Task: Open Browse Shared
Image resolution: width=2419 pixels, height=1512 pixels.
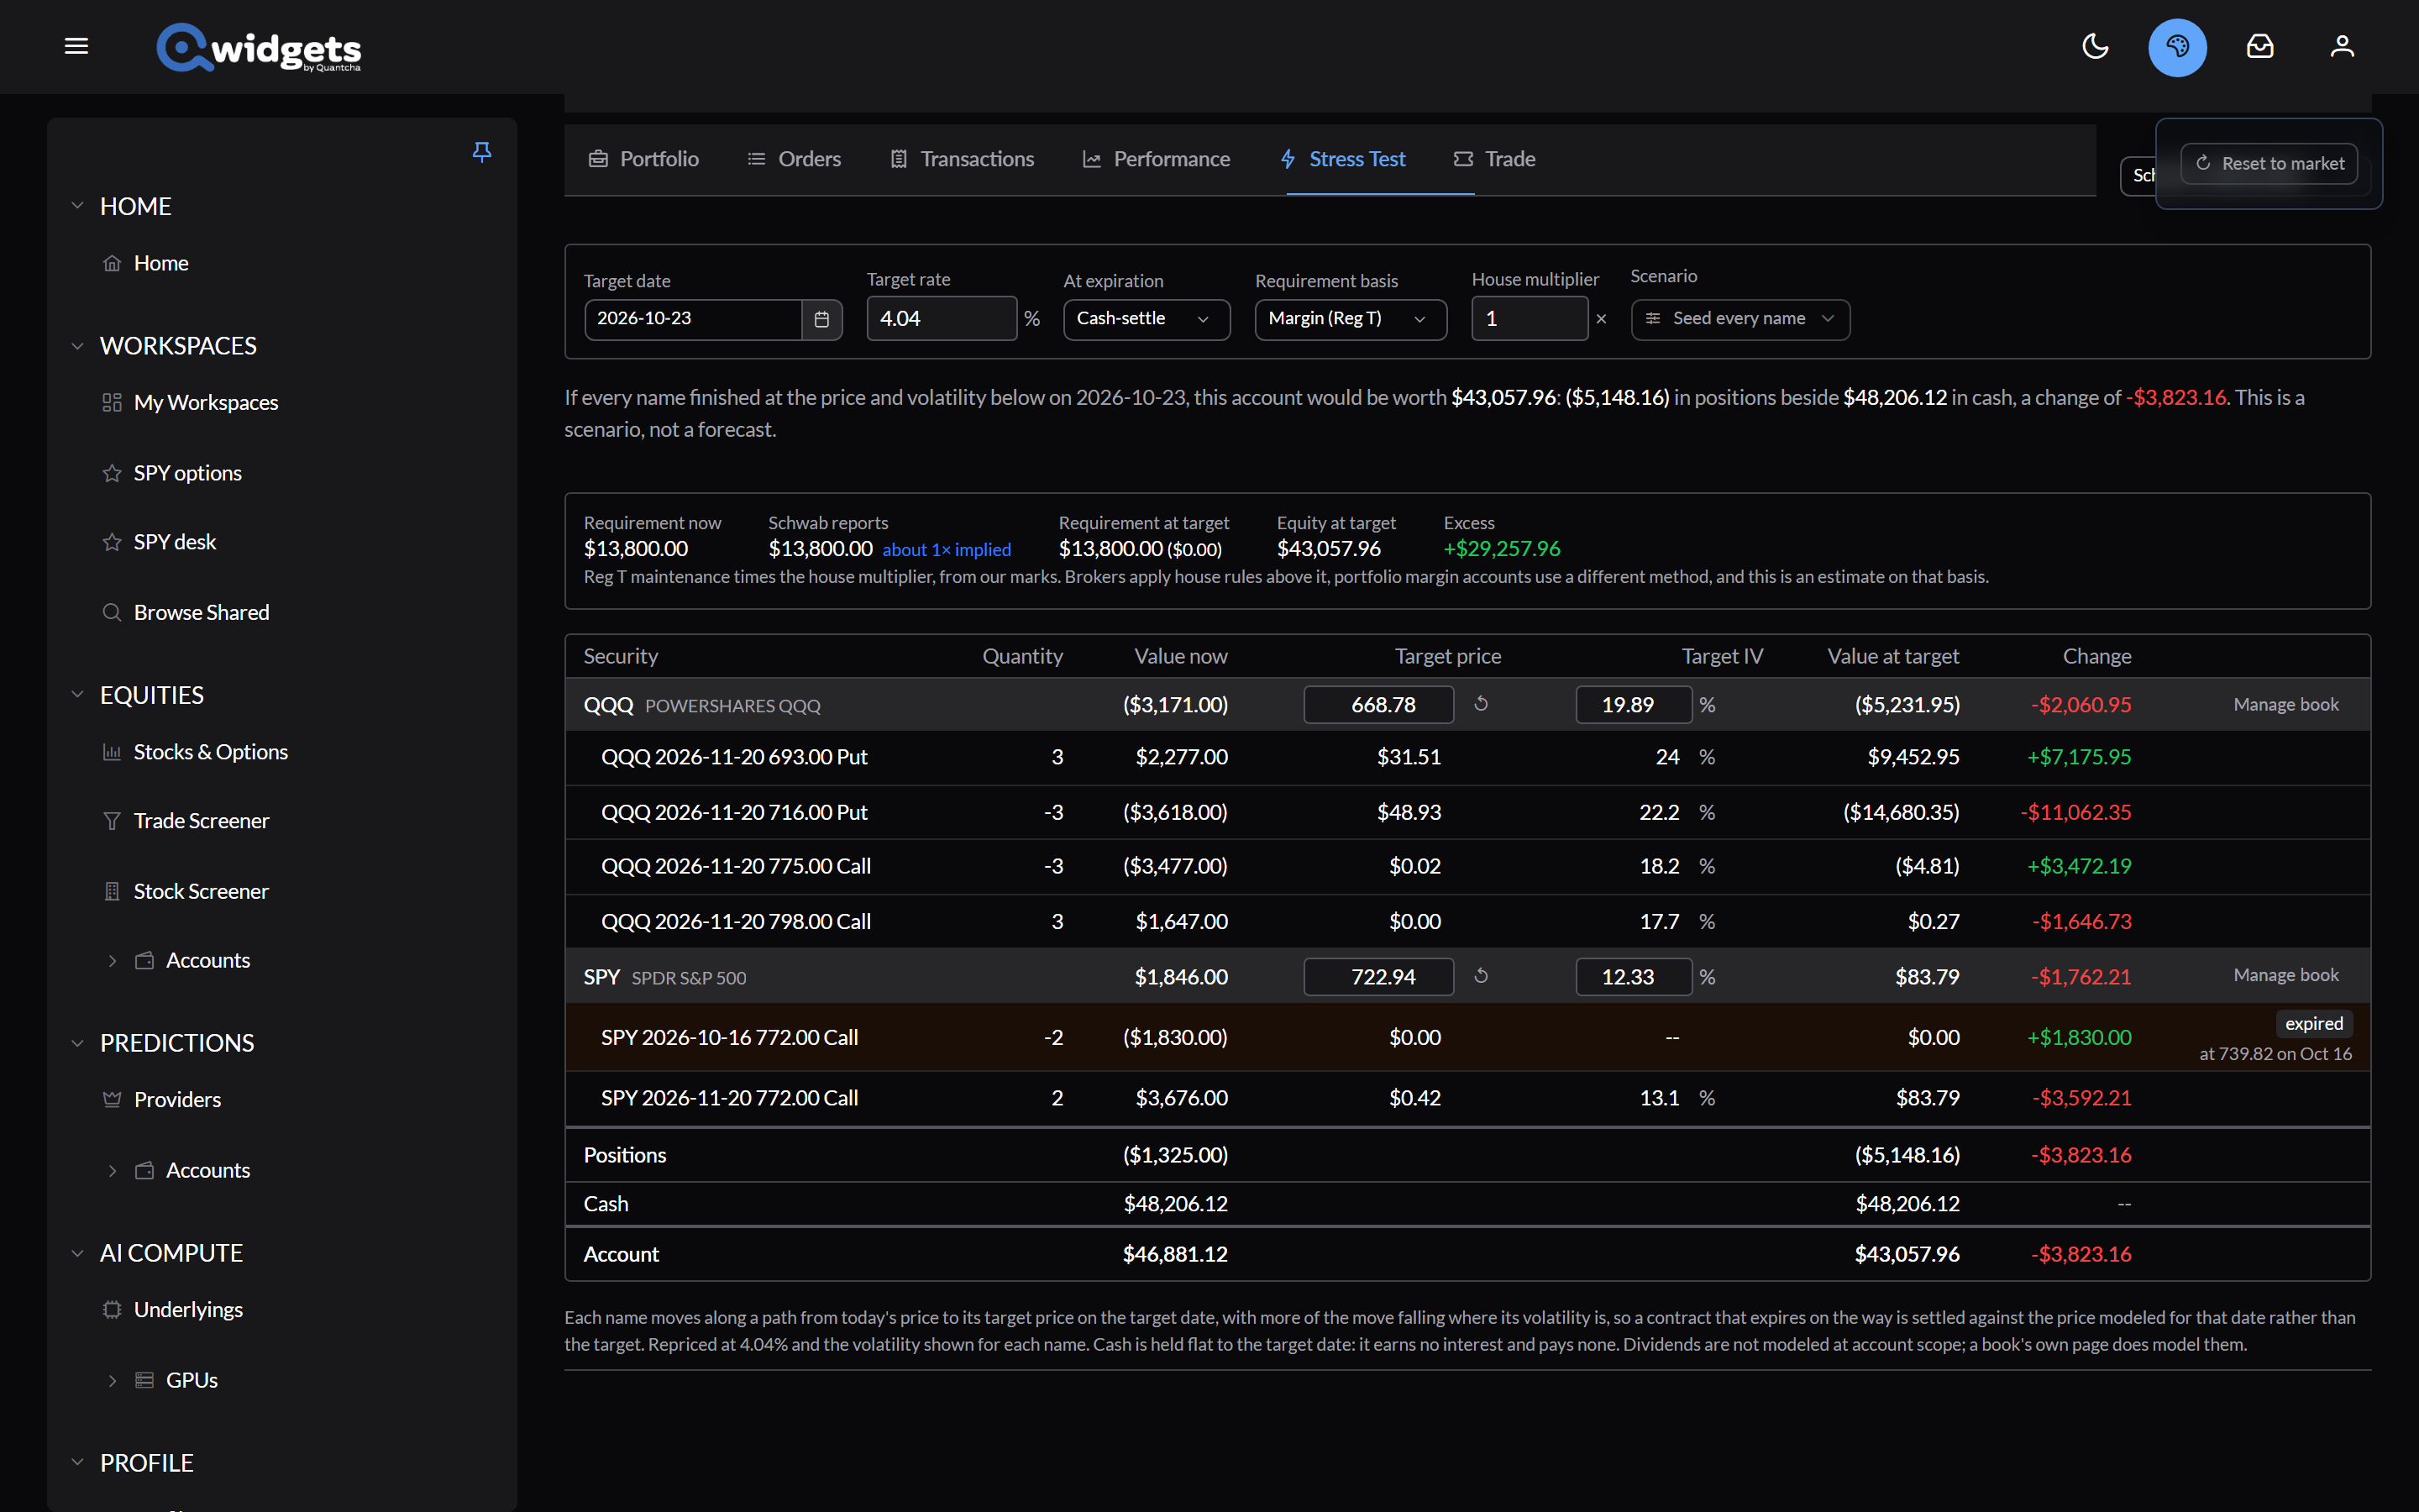Action: tap(201, 612)
